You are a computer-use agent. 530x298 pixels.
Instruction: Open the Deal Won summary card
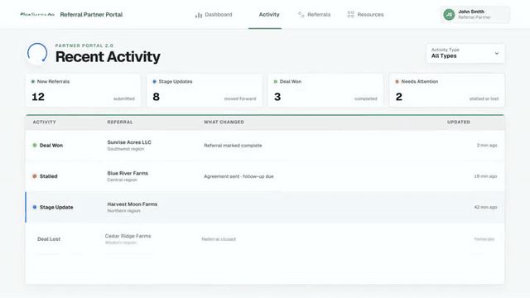(325, 90)
